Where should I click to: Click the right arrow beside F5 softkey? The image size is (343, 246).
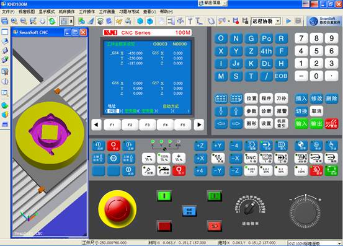coord(199,125)
